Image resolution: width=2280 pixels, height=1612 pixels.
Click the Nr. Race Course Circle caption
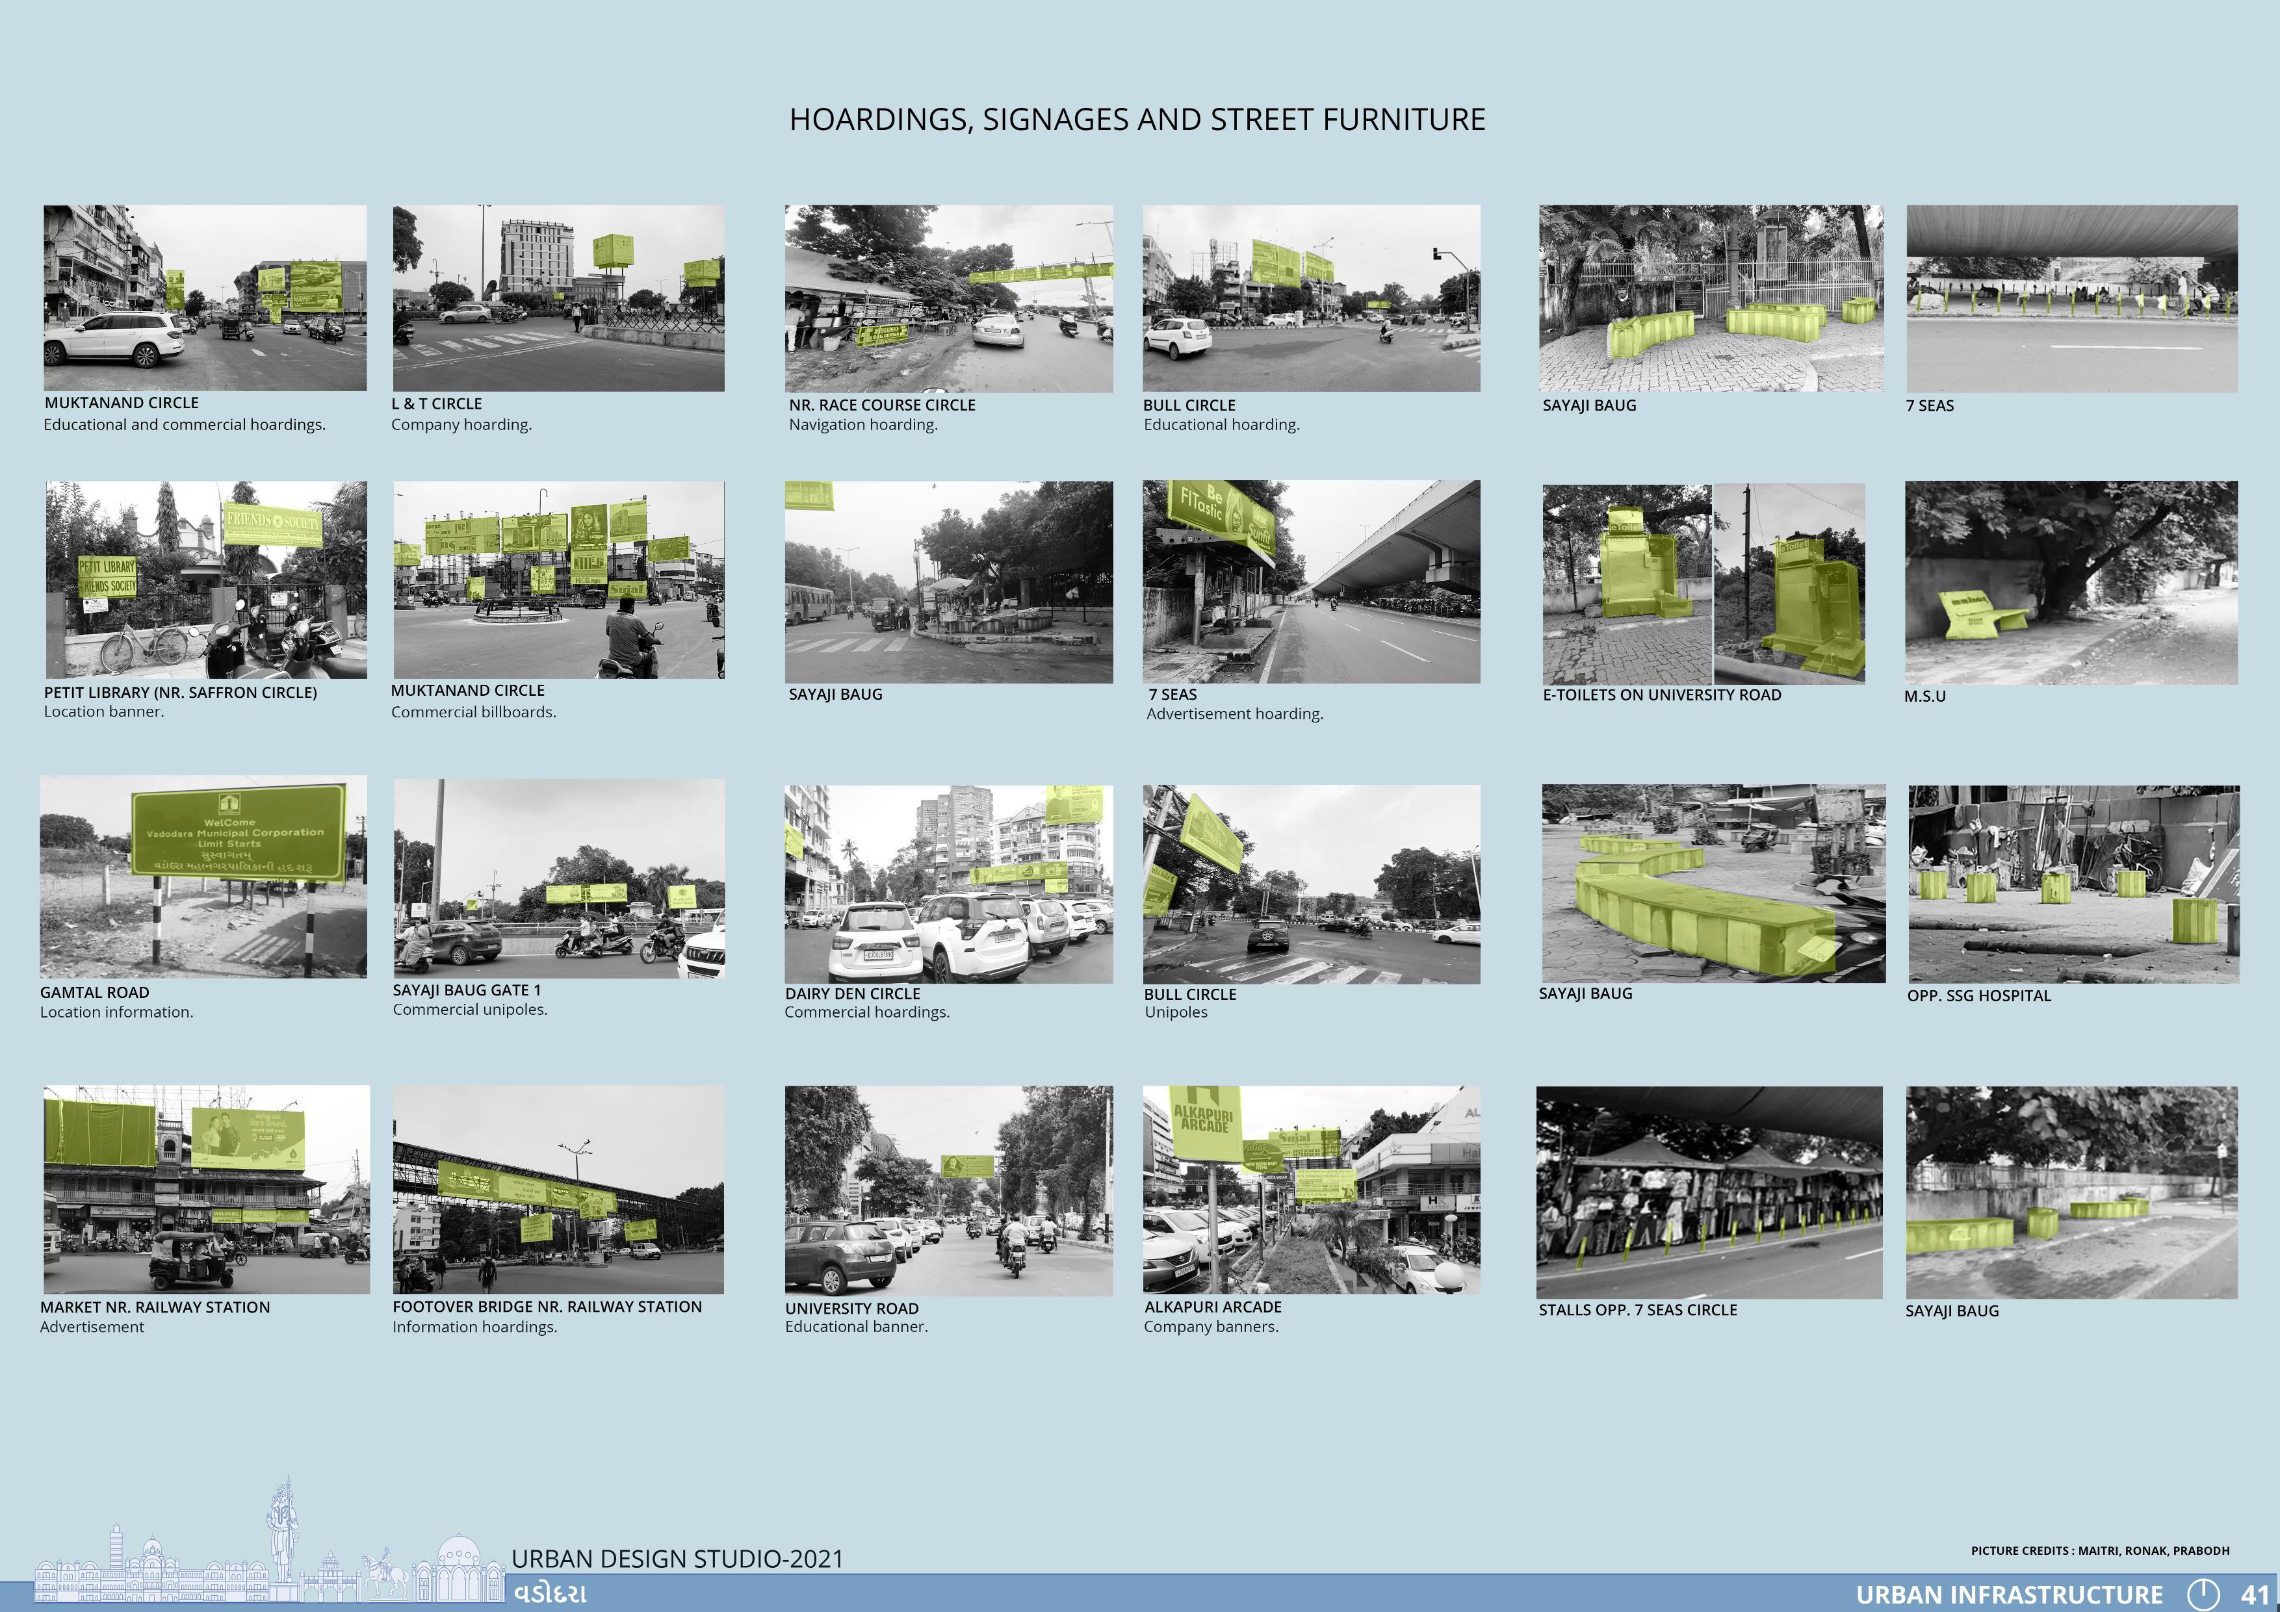882,405
